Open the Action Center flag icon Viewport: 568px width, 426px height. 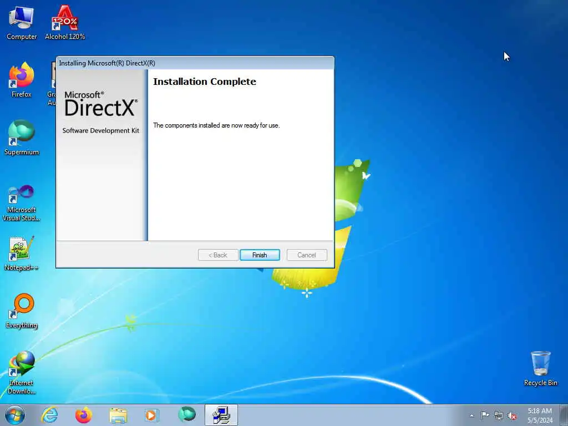pyautogui.click(x=485, y=415)
